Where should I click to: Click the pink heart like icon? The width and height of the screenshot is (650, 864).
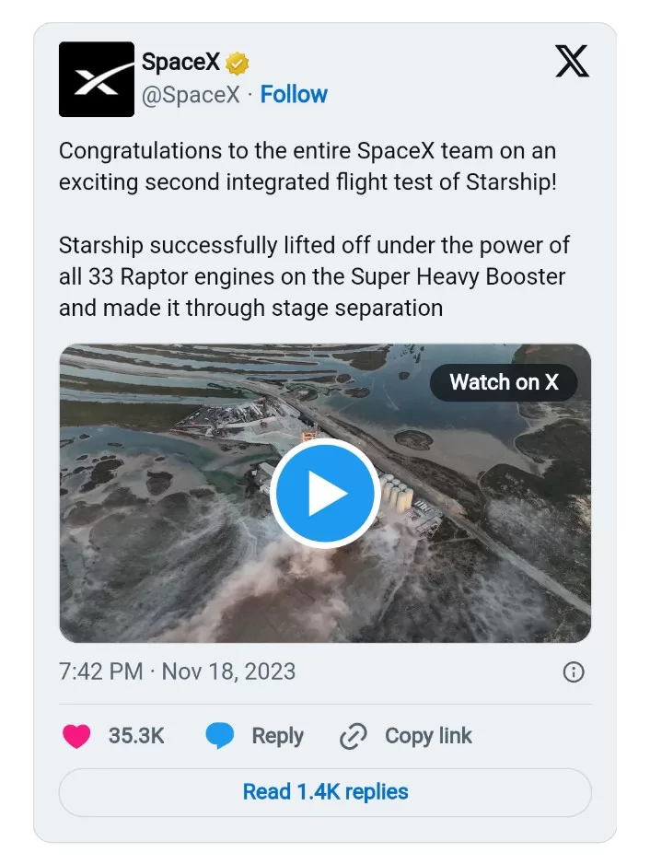tap(77, 736)
